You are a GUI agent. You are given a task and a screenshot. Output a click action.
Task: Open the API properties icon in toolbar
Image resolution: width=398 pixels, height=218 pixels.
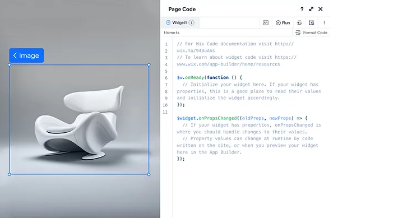pyautogui.click(x=266, y=22)
